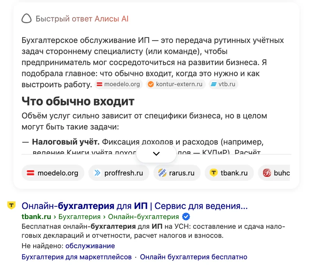Open the vtb.ru citation chip

[223, 84]
